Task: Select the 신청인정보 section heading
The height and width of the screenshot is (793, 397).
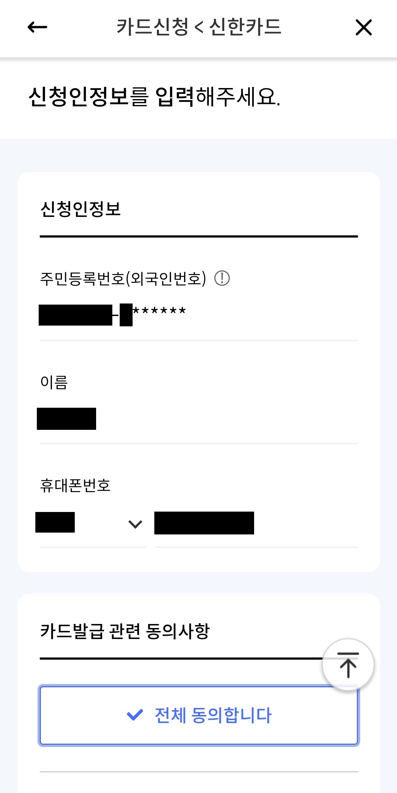Action: (82, 209)
